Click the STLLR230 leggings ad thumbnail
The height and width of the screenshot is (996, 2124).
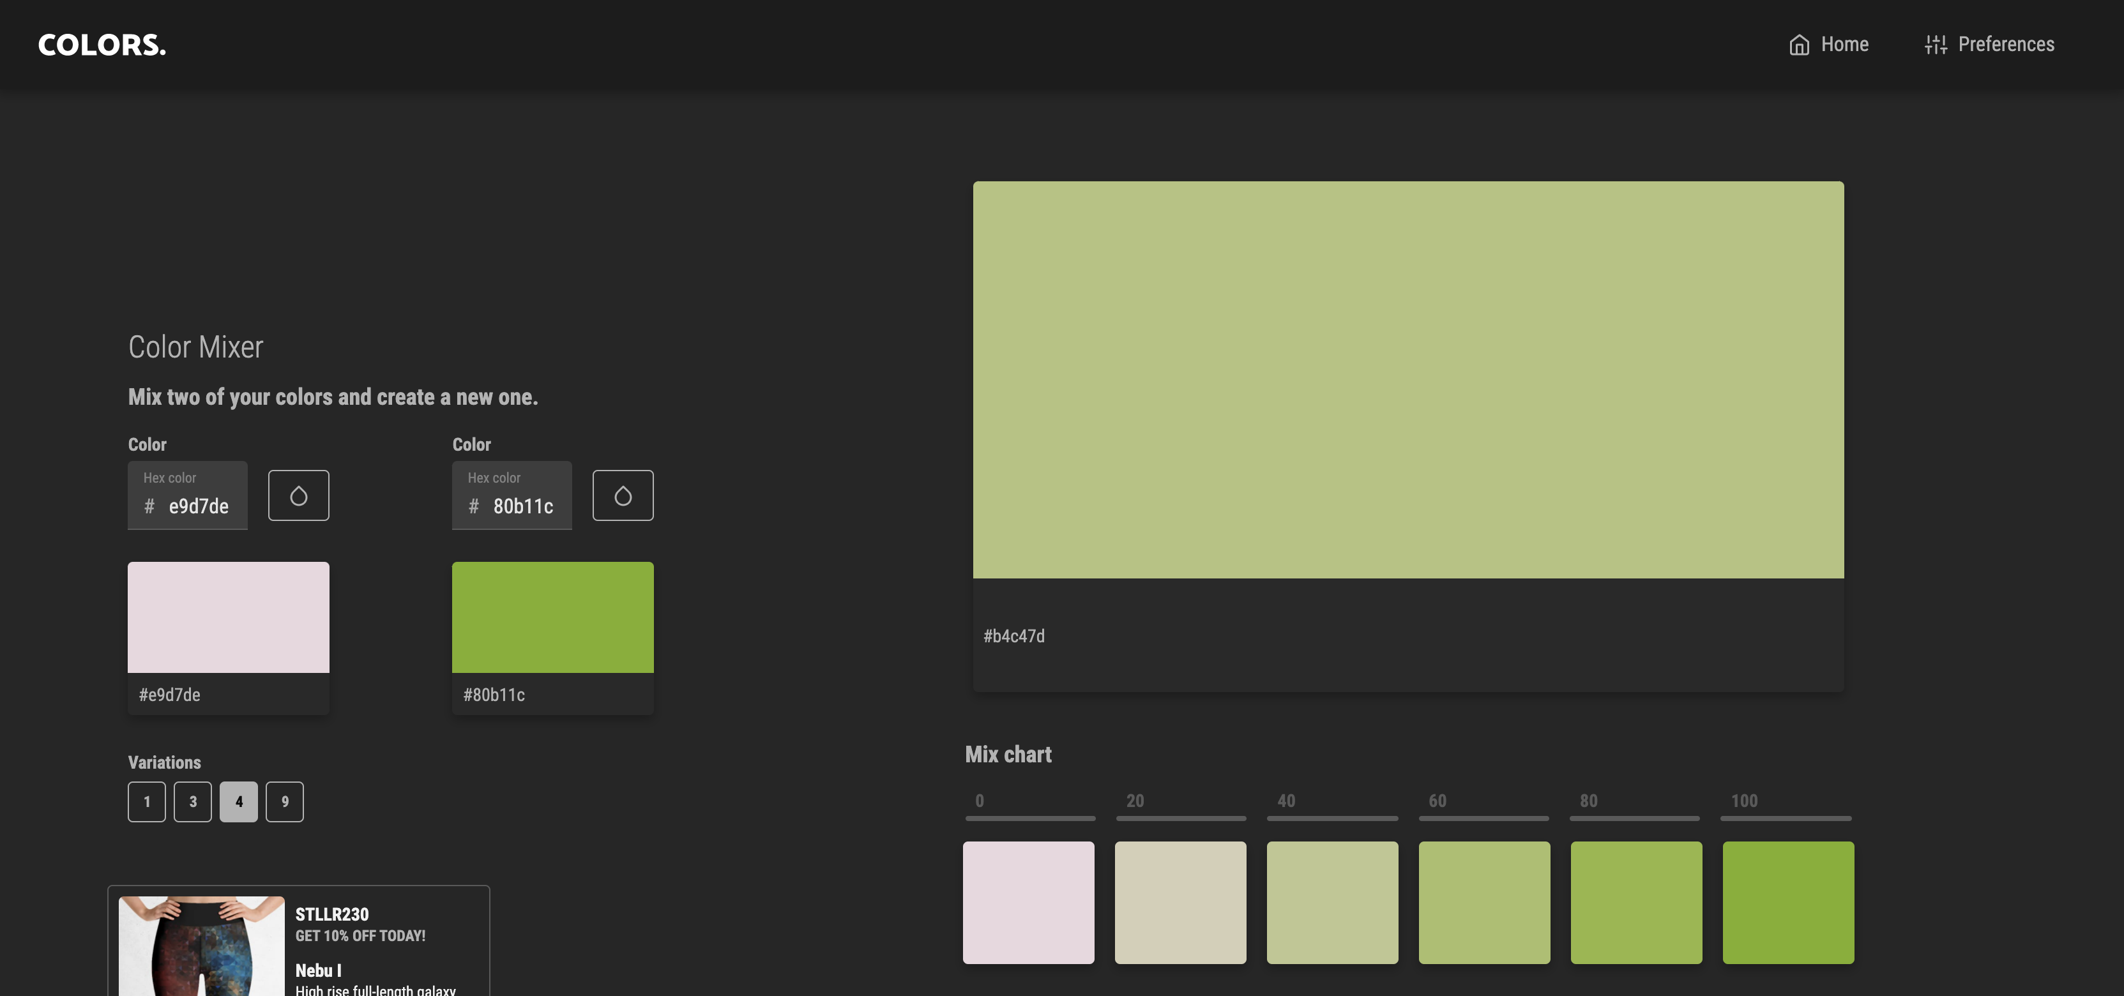(202, 946)
